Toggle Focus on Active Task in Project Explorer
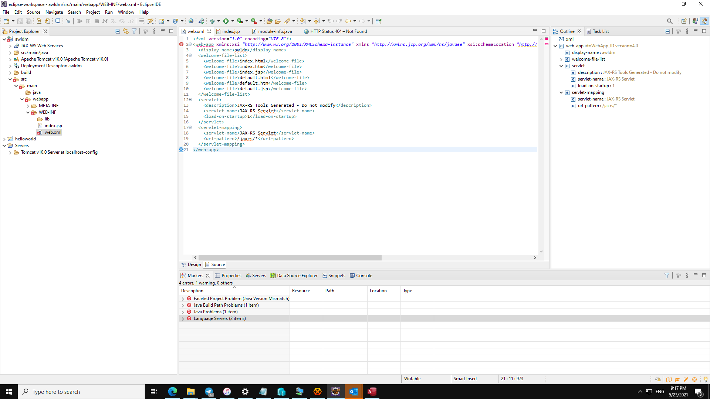Image resolution: width=710 pixels, height=399 pixels. (146, 31)
